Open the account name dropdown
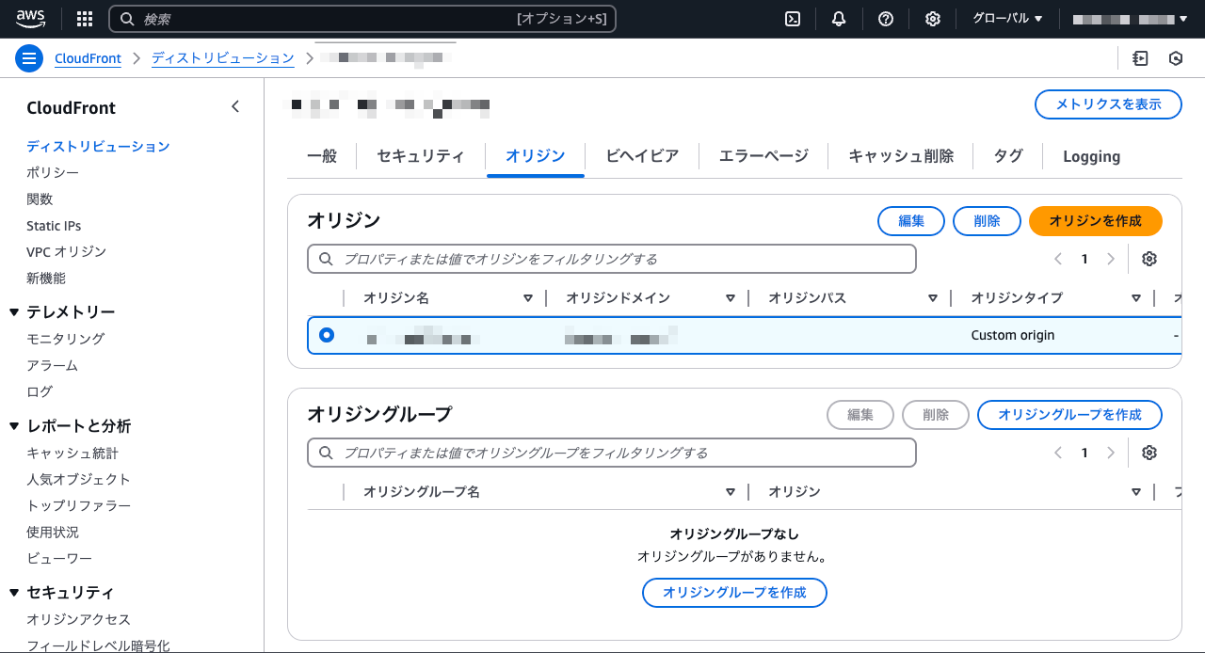 click(1130, 19)
